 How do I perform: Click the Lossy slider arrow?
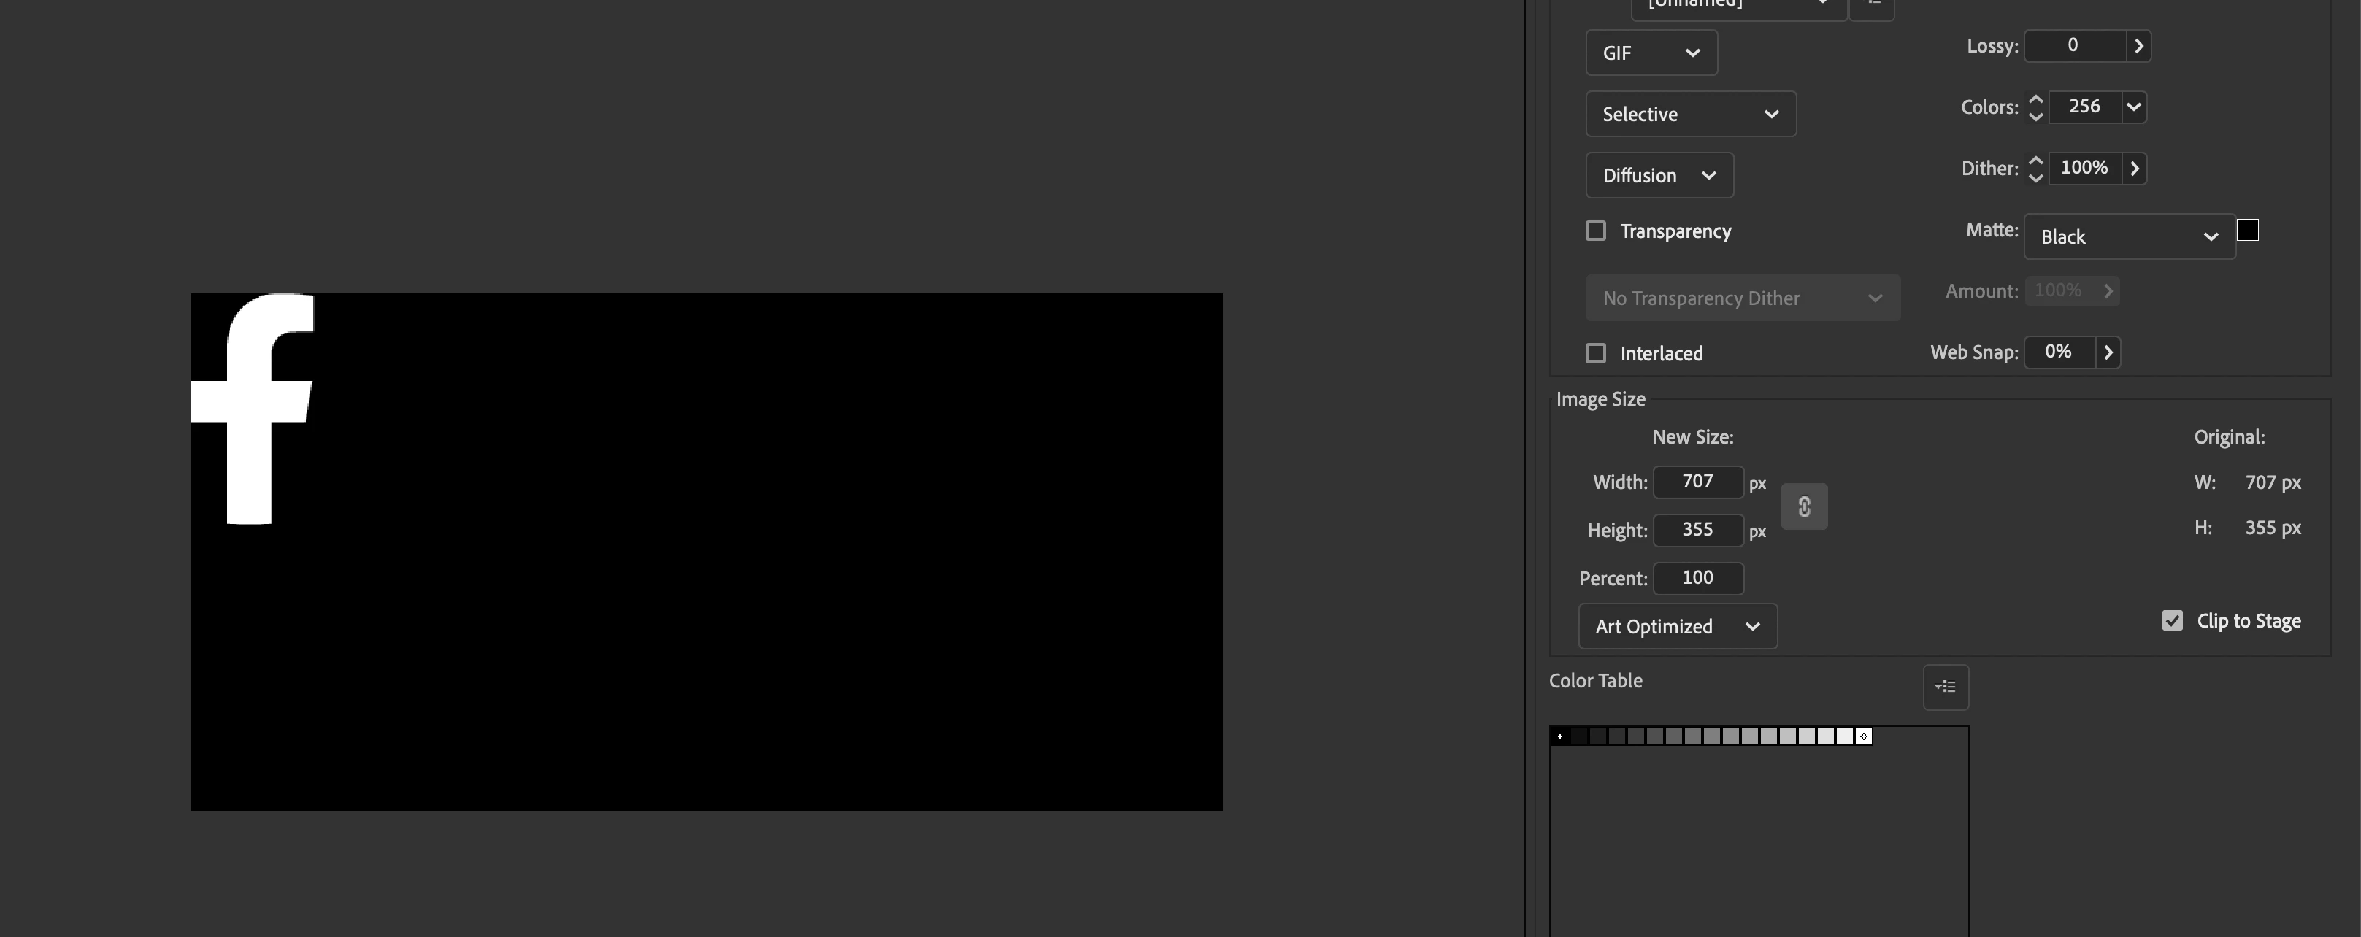pos(2138,46)
